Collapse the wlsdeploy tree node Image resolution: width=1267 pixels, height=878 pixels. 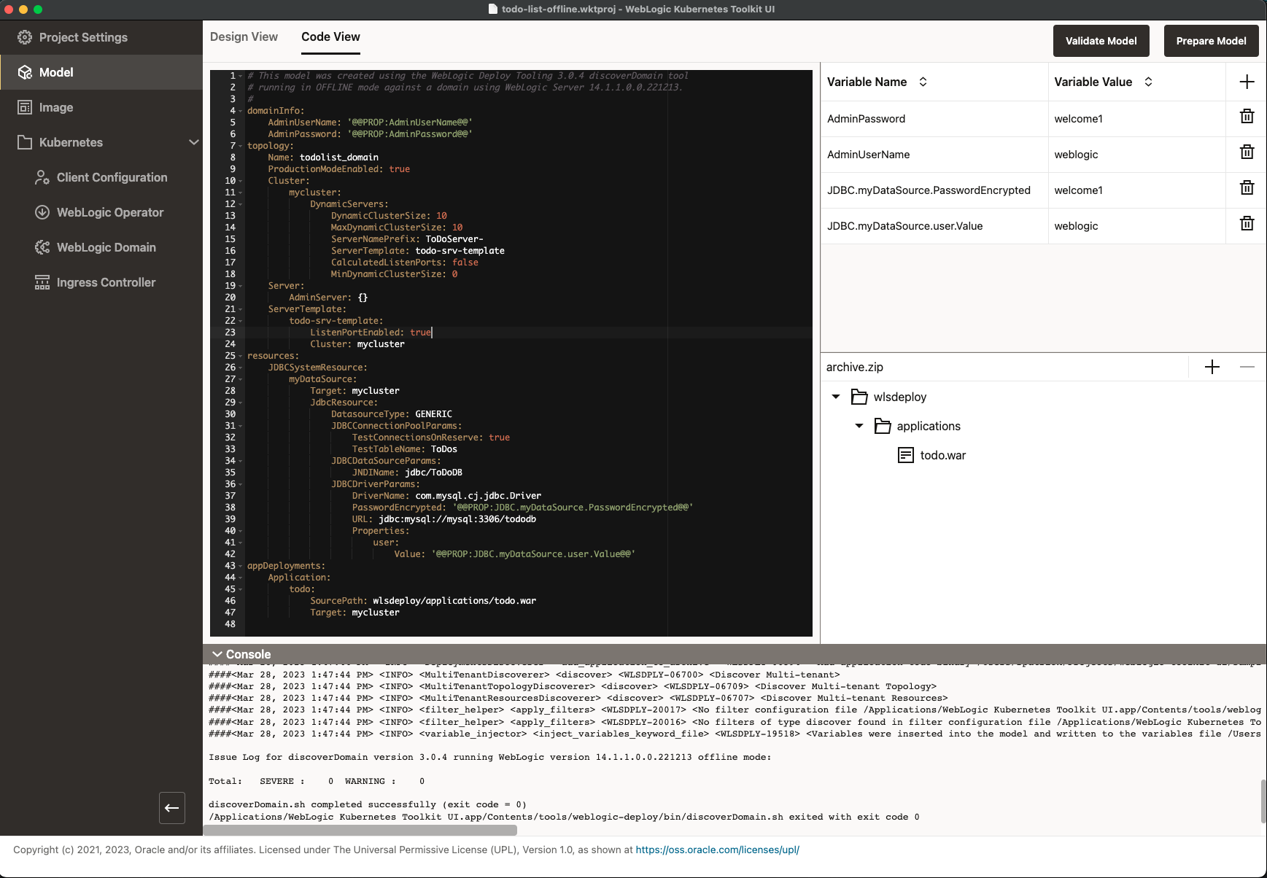pos(836,397)
